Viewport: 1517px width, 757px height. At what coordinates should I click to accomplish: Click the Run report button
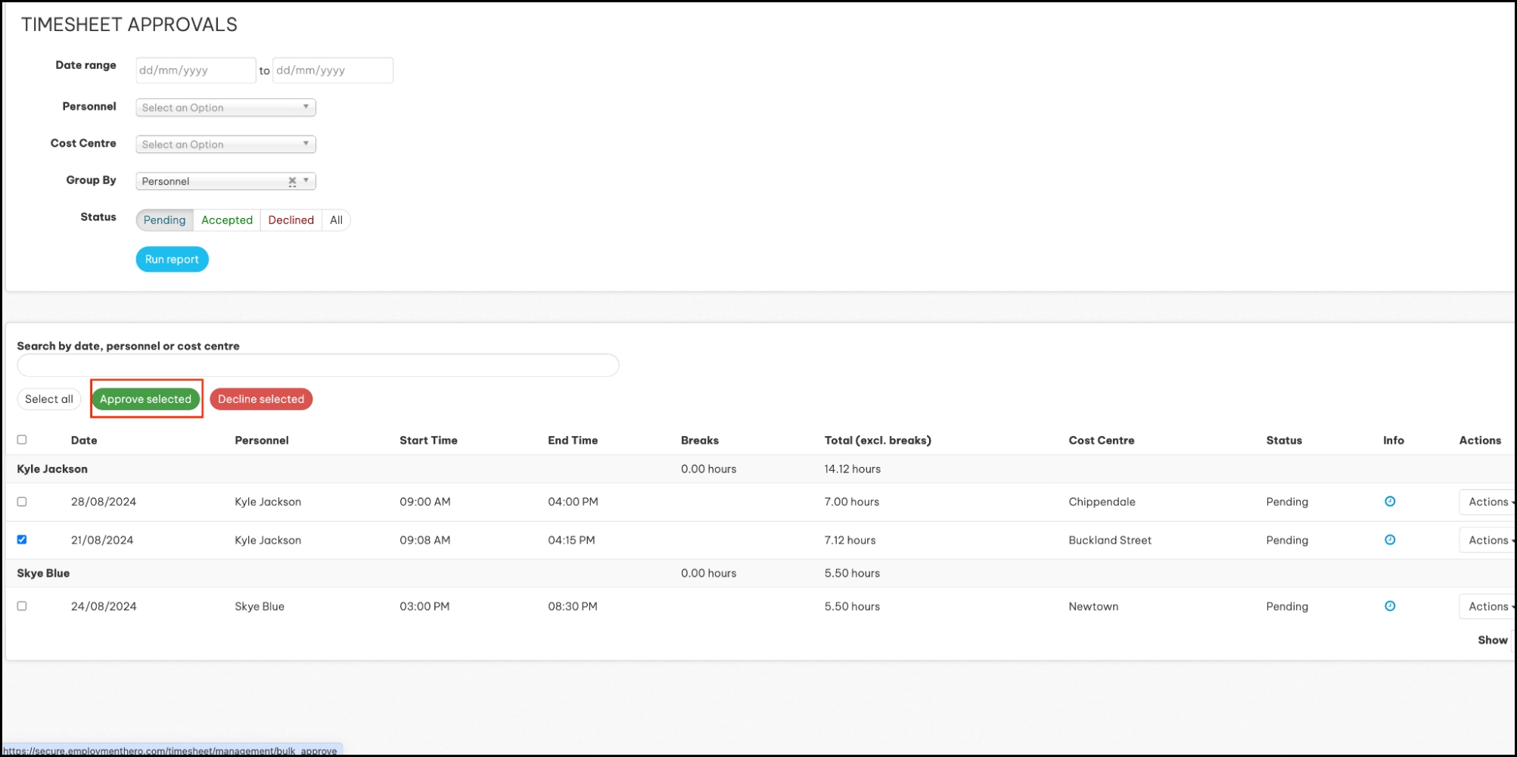pyautogui.click(x=172, y=259)
